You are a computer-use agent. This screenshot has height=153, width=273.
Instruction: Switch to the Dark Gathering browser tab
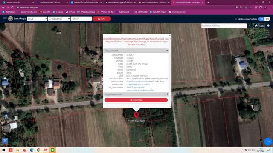(x=120, y=3)
